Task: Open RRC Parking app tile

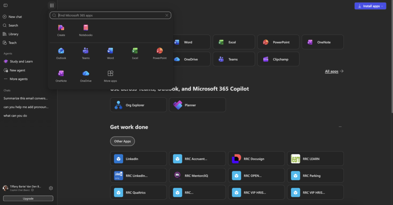Action: pyautogui.click(x=315, y=175)
